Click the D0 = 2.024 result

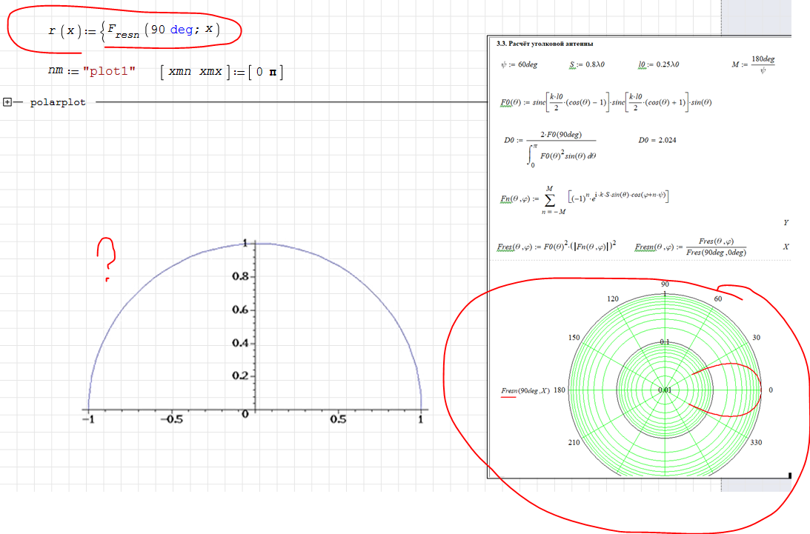(656, 140)
